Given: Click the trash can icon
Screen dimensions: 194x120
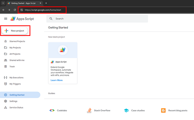Looking at the screenshot, I should click(x=6, y=66).
